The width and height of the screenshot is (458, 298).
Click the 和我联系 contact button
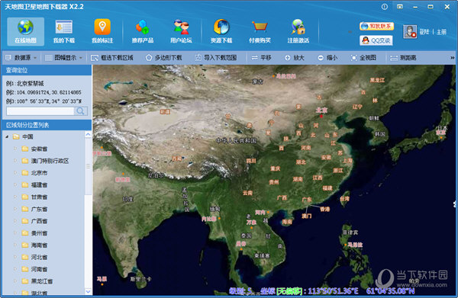tap(376, 26)
